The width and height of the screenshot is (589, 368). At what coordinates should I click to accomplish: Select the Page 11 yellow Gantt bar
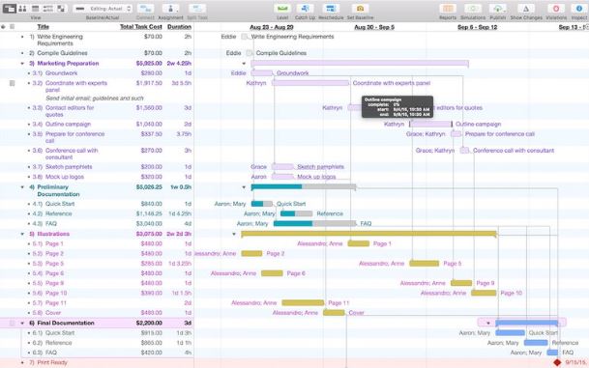coord(303,302)
